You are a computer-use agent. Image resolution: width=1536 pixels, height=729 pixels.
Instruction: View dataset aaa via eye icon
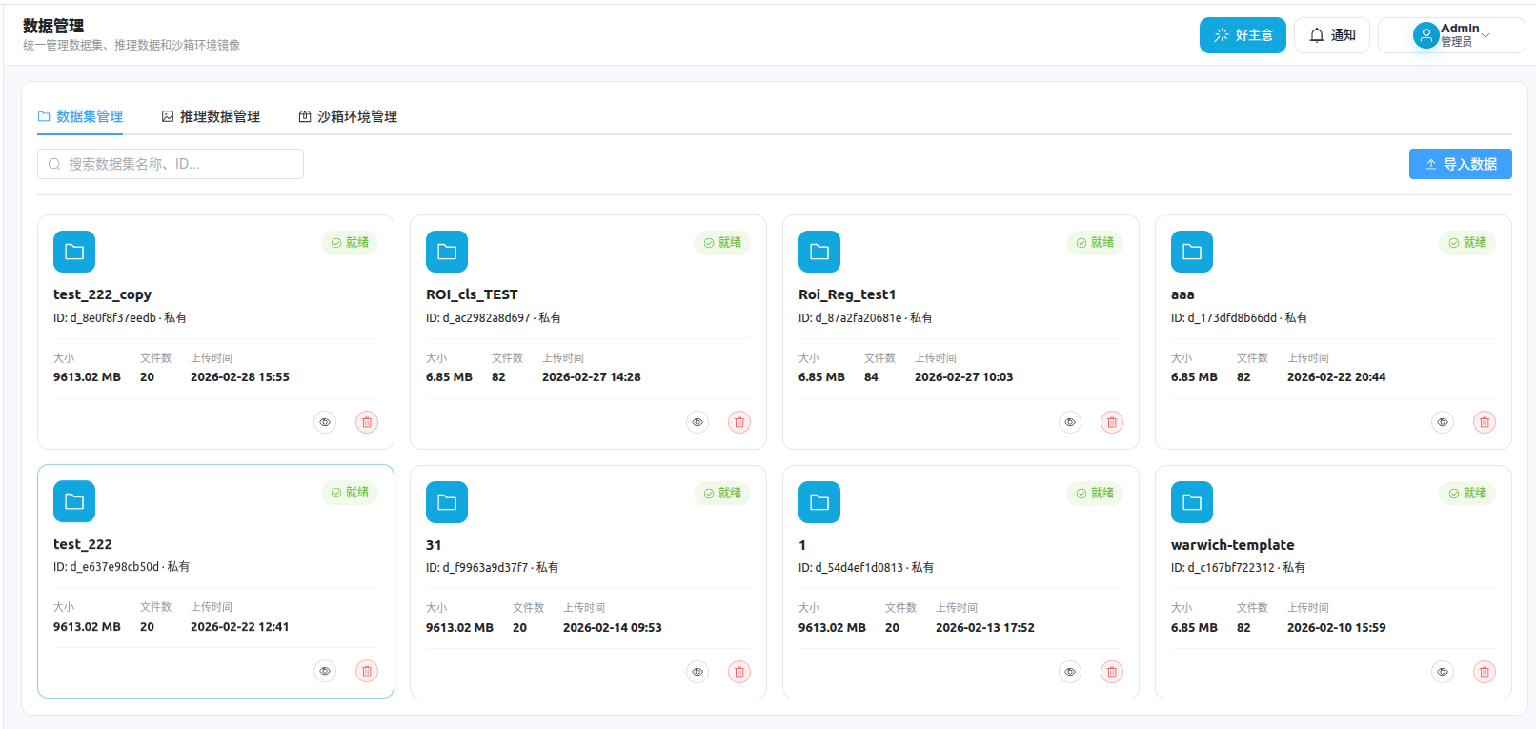[1443, 422]
